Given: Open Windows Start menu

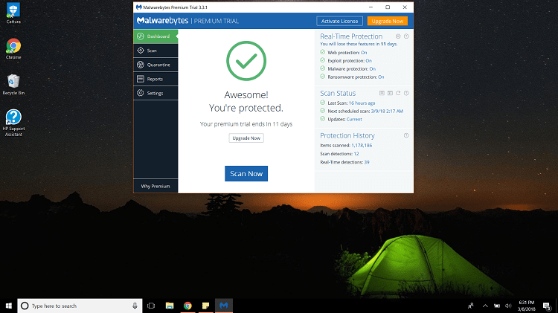Looking at the screenshot, I should tap(8, 306).
